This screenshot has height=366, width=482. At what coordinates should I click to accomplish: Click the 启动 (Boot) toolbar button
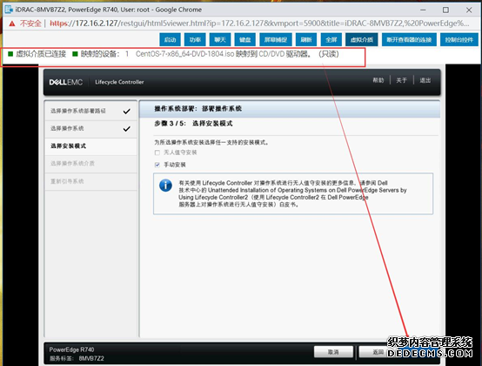point(170,40)
